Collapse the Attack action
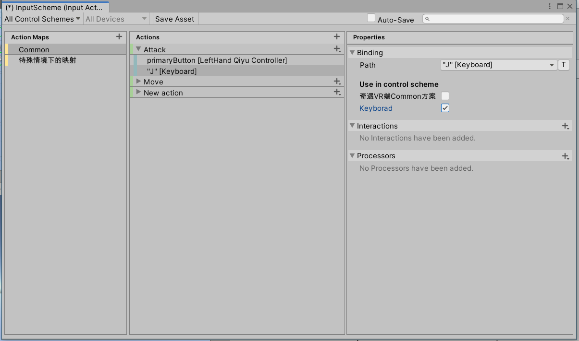 tap(138, 48)
